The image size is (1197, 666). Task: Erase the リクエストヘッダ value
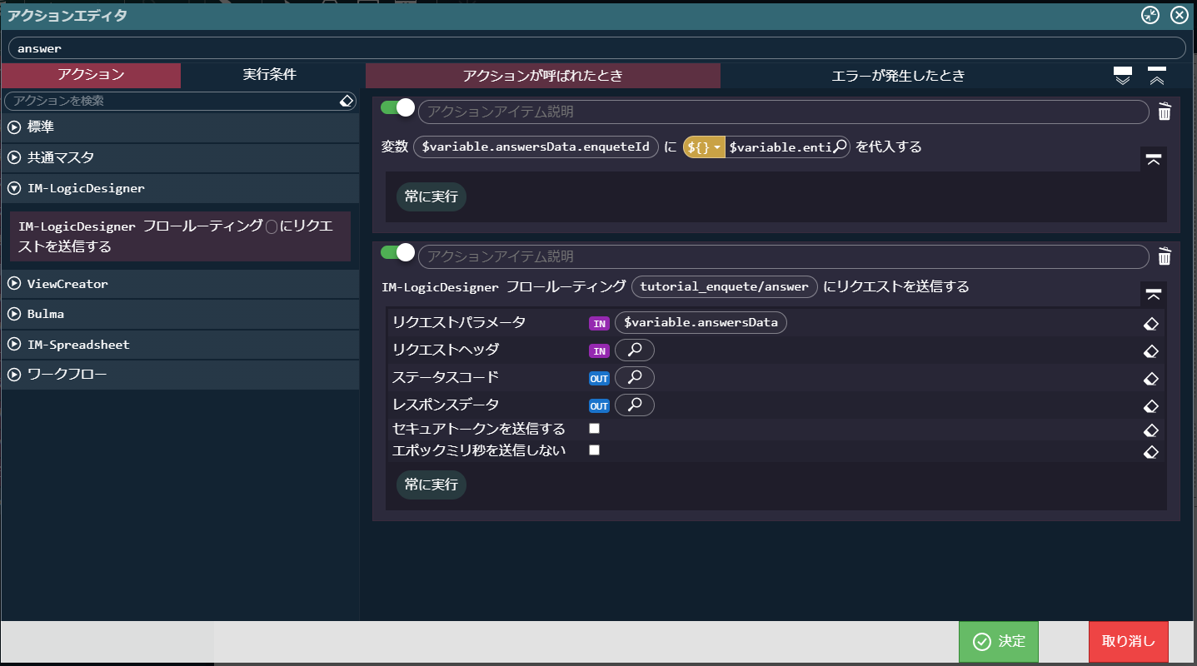1150,351
